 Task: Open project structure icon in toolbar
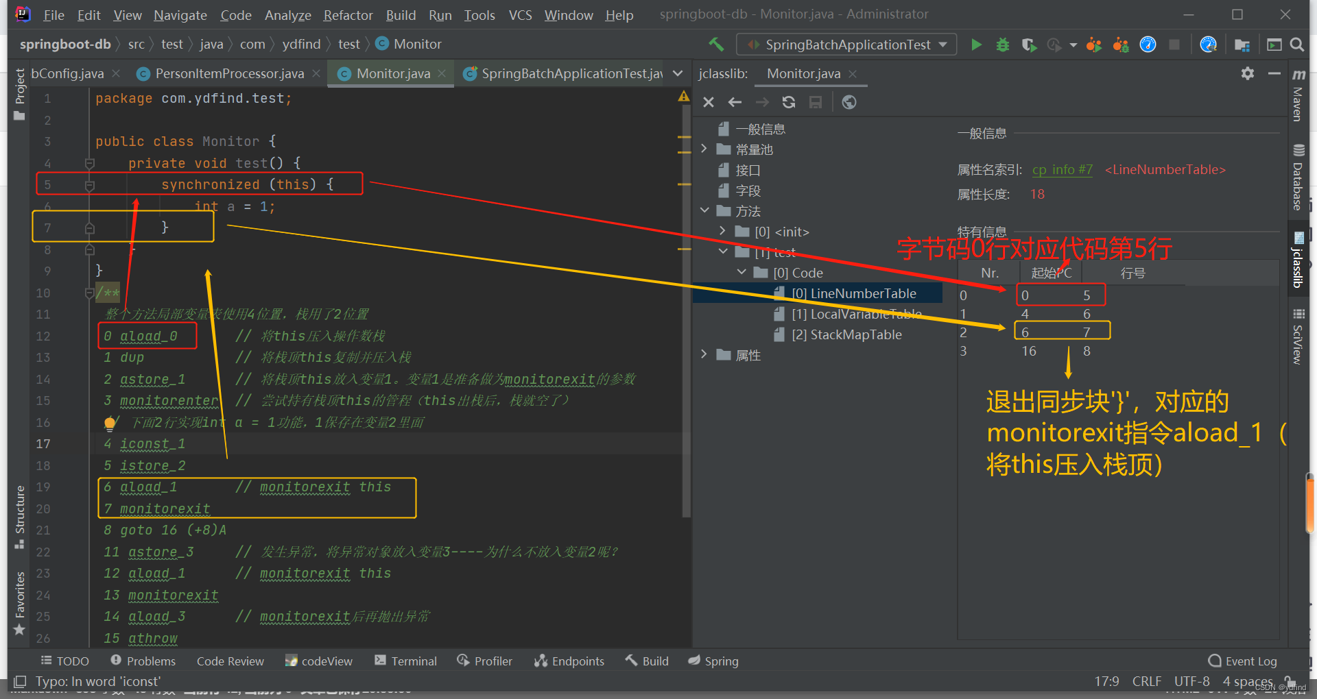1242,45
